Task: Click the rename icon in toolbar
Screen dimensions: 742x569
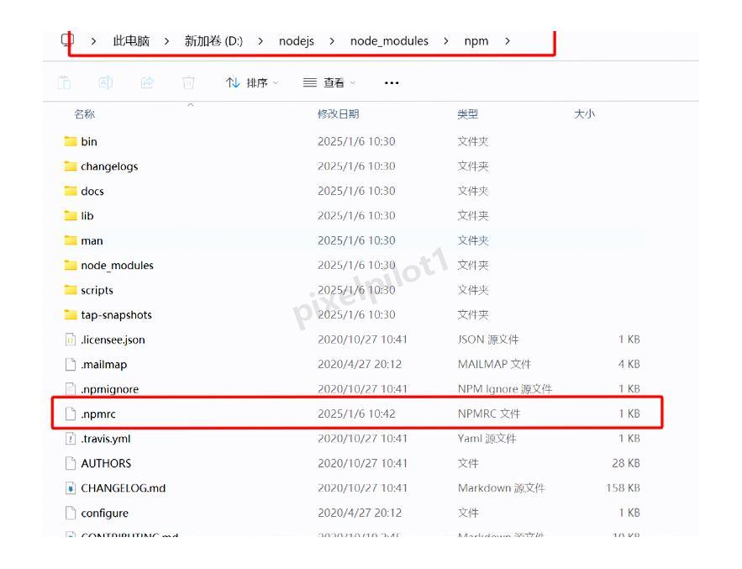Action: (106, 83)
